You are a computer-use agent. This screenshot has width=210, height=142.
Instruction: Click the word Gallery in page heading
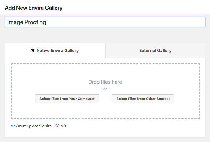click(x=54, y=8)
